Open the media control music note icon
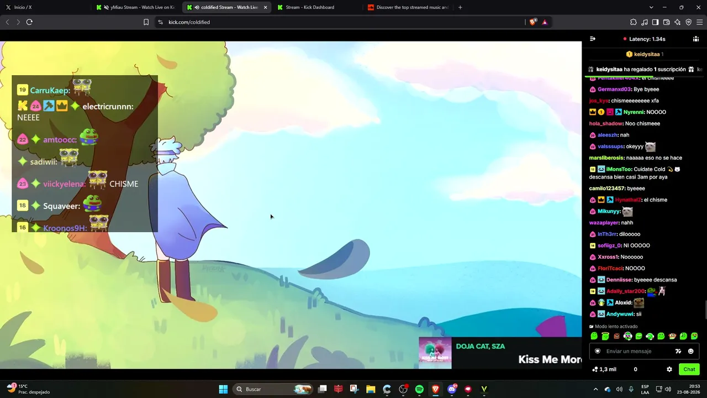The height and width of the screenshot is (398, 707). (644, 22)
